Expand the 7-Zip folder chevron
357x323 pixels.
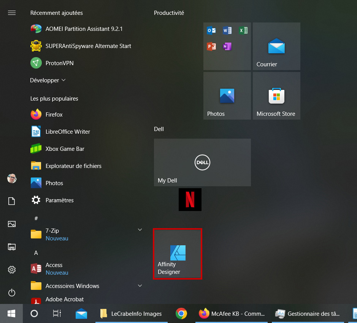pyautogui.click(x=140, y=230)
